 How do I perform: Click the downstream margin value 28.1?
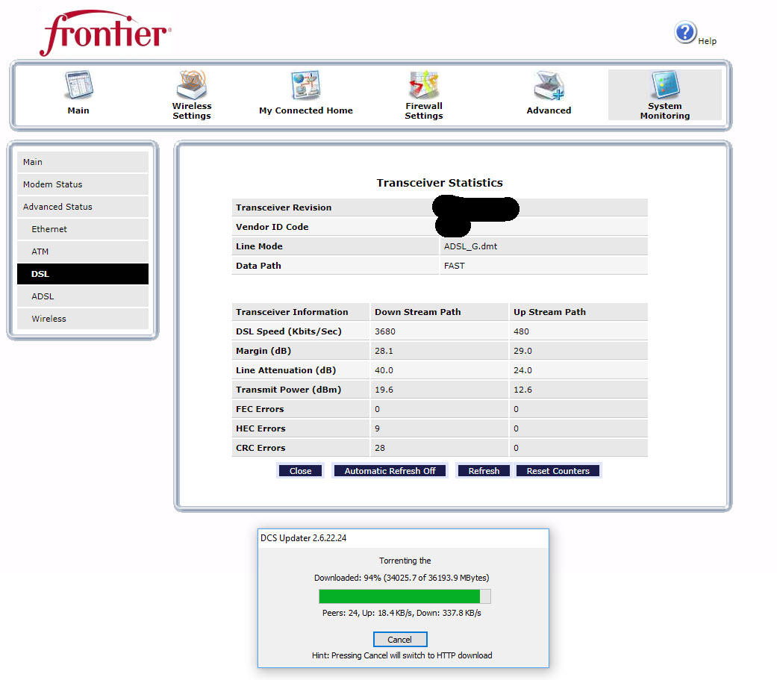(384, 351)
